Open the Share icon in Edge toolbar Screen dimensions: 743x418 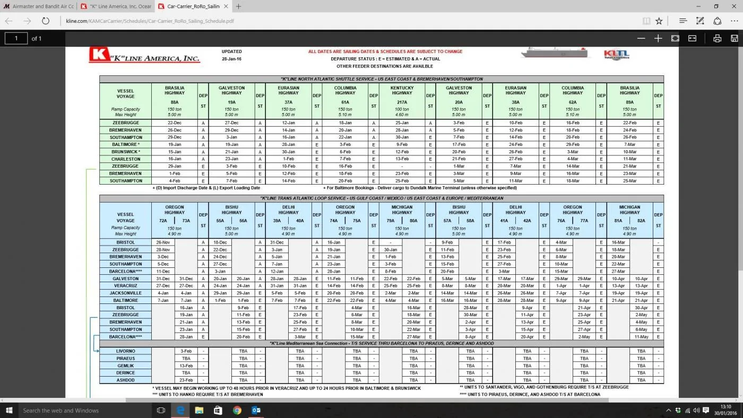pos(718,21)
